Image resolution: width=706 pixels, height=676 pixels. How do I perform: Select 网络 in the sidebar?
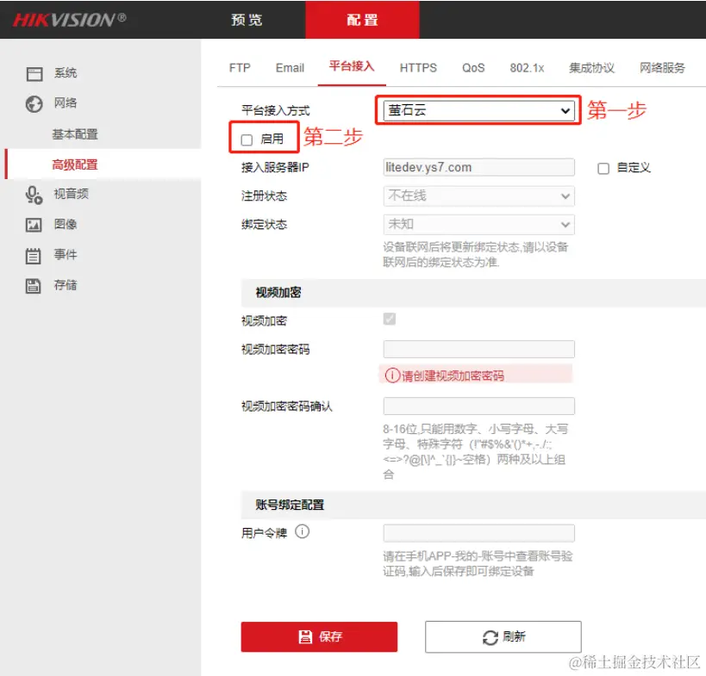click(66, 103)
